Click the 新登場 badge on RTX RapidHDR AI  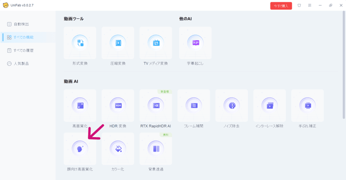(165, 92)
